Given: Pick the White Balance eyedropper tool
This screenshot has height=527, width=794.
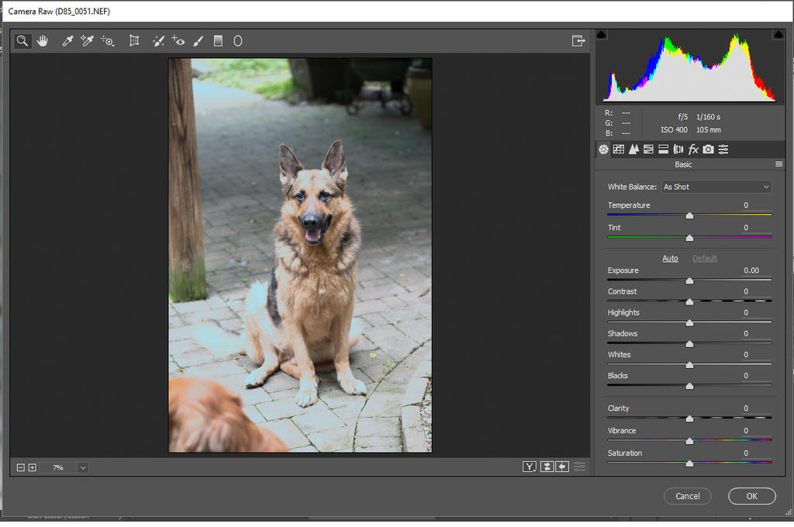Looking at the screenshot, I should 67,41.
